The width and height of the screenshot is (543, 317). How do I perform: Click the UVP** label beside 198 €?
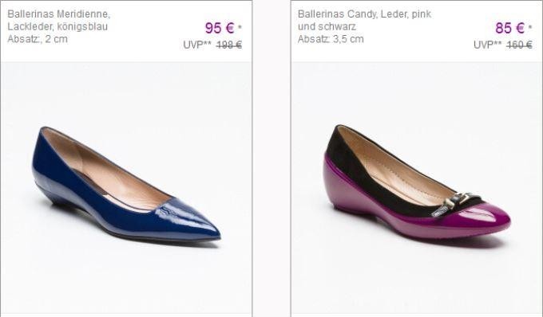point(197,45)
